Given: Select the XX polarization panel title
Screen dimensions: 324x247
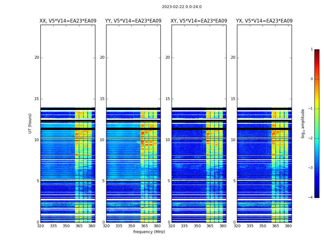Looking at the screenshot, I should (x=68, y=21).
